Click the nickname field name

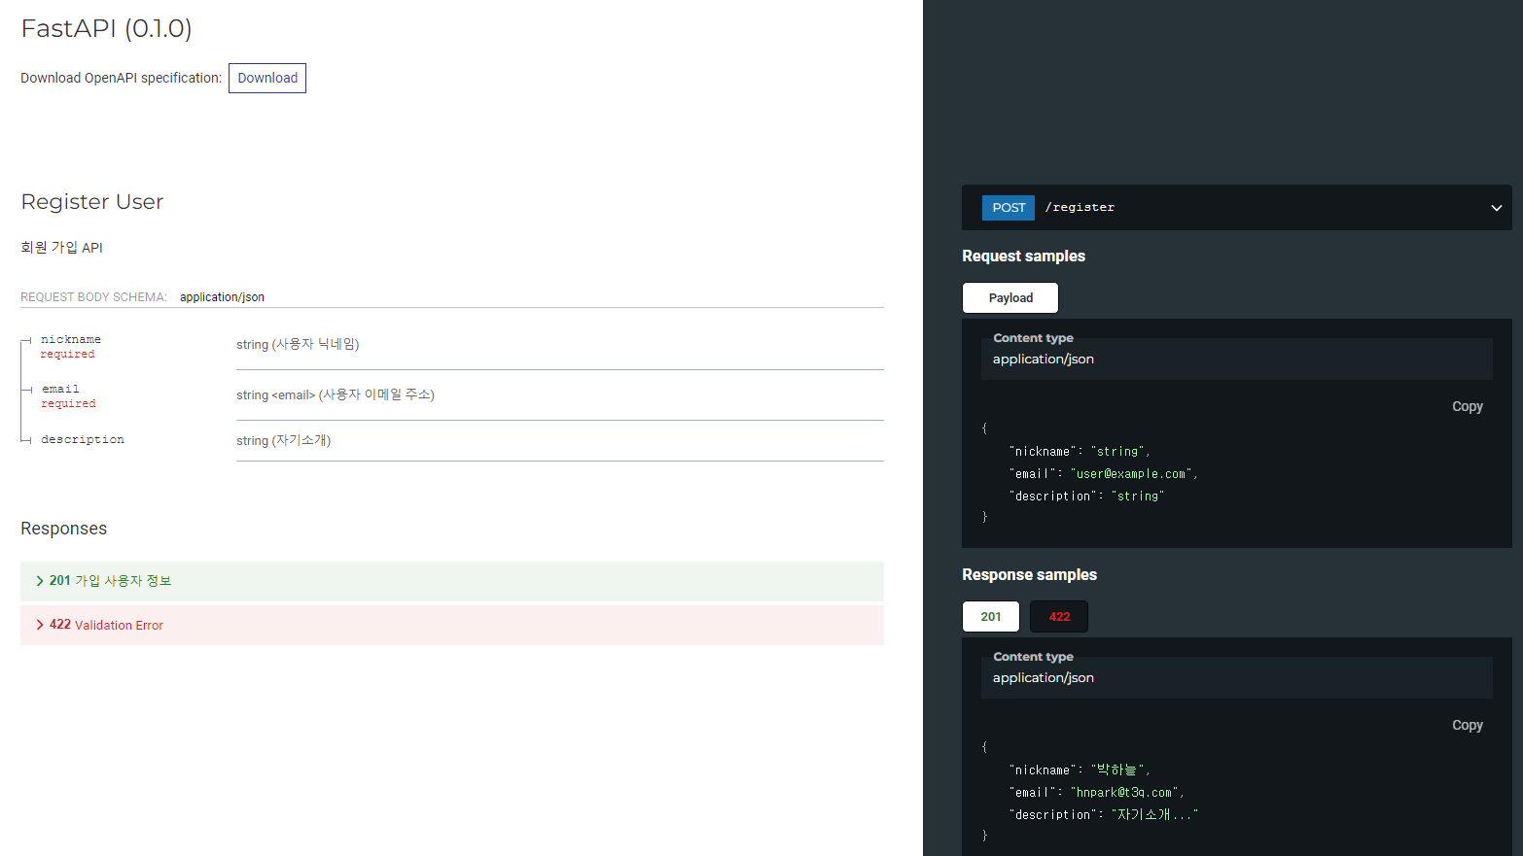(71, 339)
